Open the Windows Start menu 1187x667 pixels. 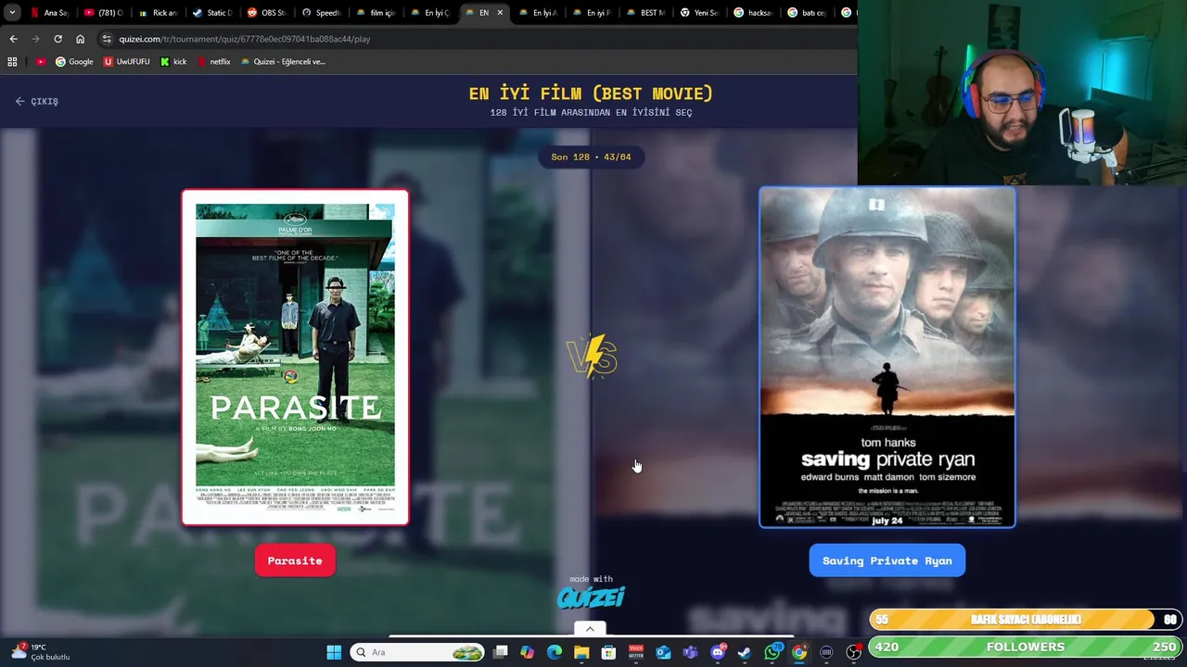(334, 652)
